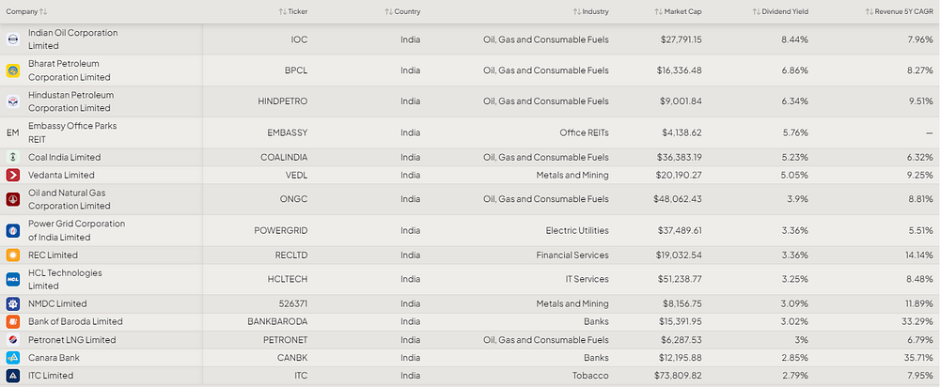Image resolution: width=940 pixels, height=387 pixels.
Task: Sort by Revenue 5Y CAGR header
Action: [900, 12]
